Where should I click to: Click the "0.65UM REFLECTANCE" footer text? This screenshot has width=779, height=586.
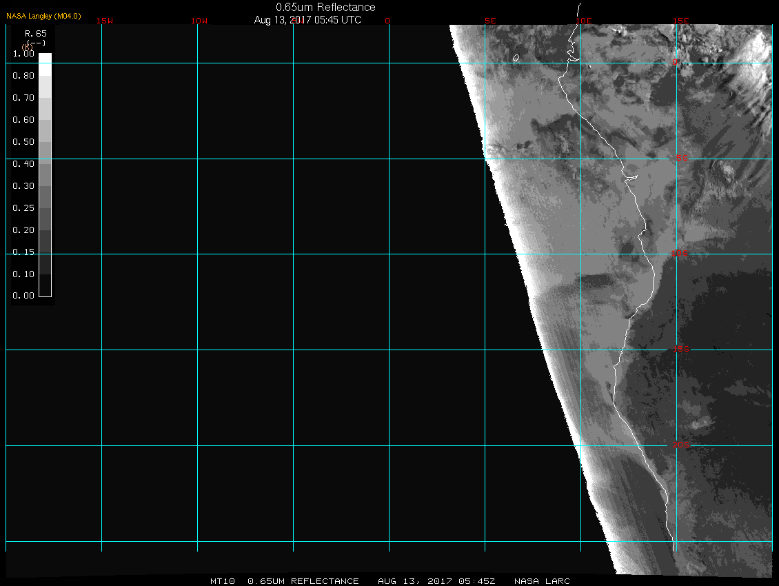point(303,581)
